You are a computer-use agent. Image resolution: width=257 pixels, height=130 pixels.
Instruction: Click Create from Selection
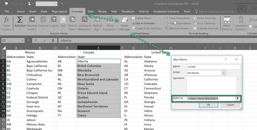[147, 28]
